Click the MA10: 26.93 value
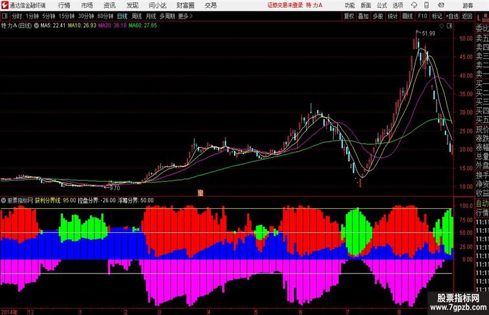489x315 pixels. point(82,26)
